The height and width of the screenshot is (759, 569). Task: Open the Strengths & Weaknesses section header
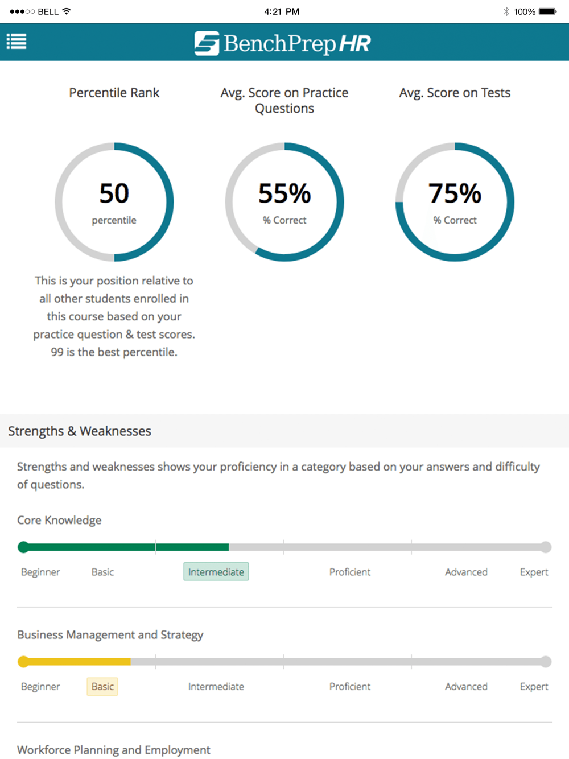pyautogui.click(x=284, y=431)
